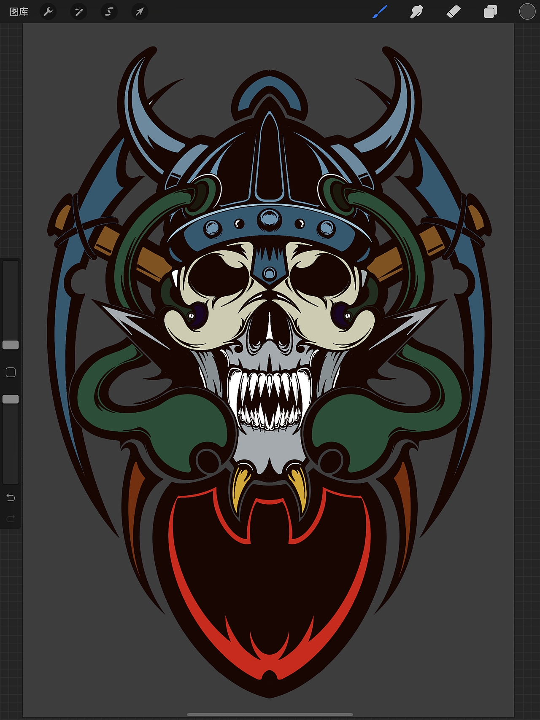The image size is (540, 720).
Task: Select the Smudge tool
Action: (x=416, y=11)
